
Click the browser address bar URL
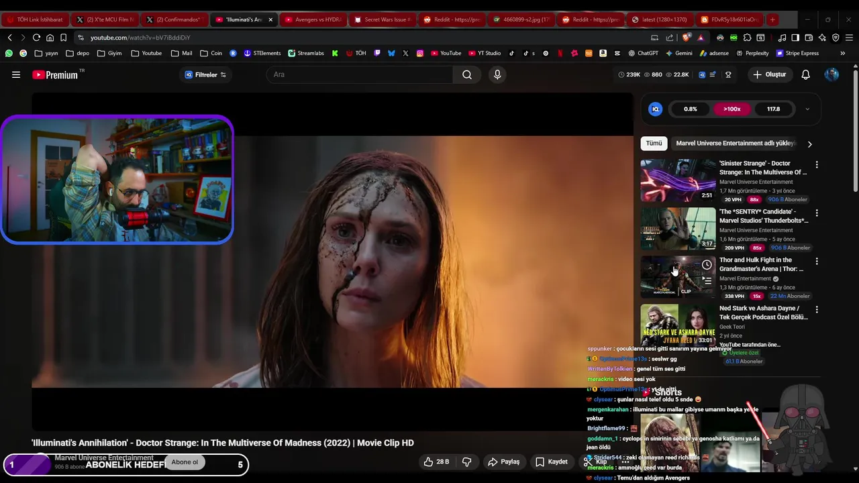point(140,38)
